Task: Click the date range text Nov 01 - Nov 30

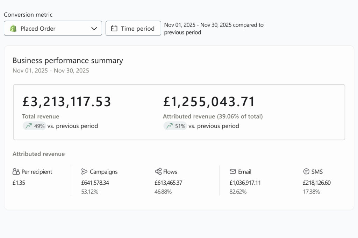Action: [50, 70]
